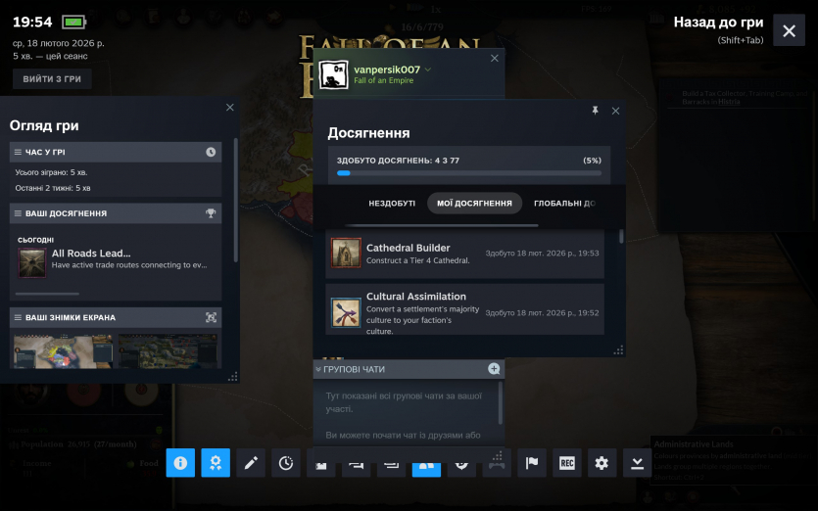Collapse the ГРУПОВІ ЧАТИ section
818x511 pixels.
click(x=319, y=369)
